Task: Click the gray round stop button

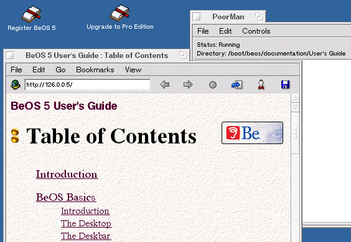Action: click(x=213, y=85)
